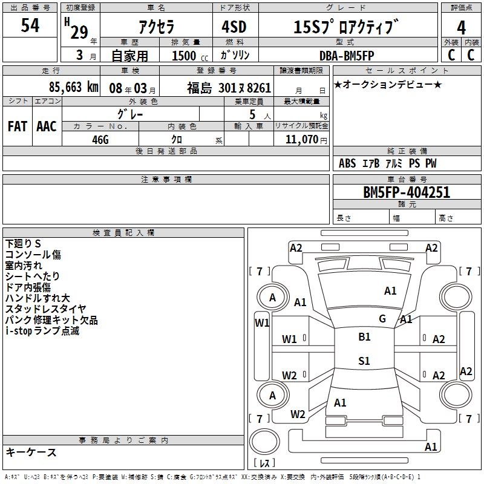
Task: Click the G mark on the windshield
Action: coord(382,319)
